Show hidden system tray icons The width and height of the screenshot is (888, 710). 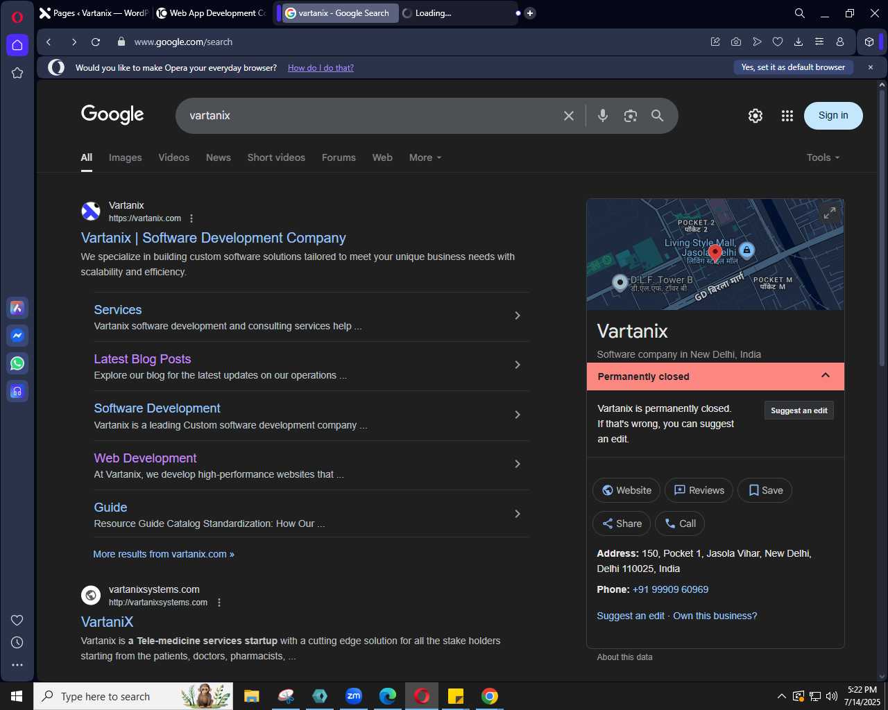[781, 696]
